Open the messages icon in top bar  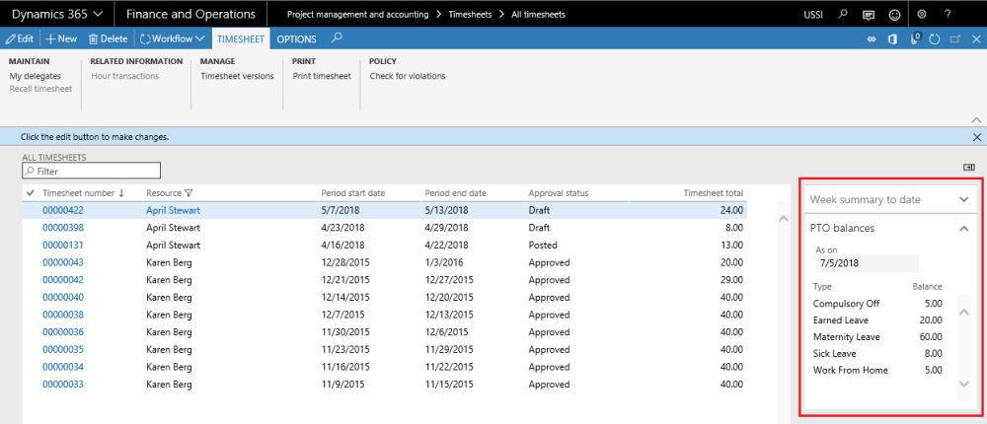click(869, 15)
